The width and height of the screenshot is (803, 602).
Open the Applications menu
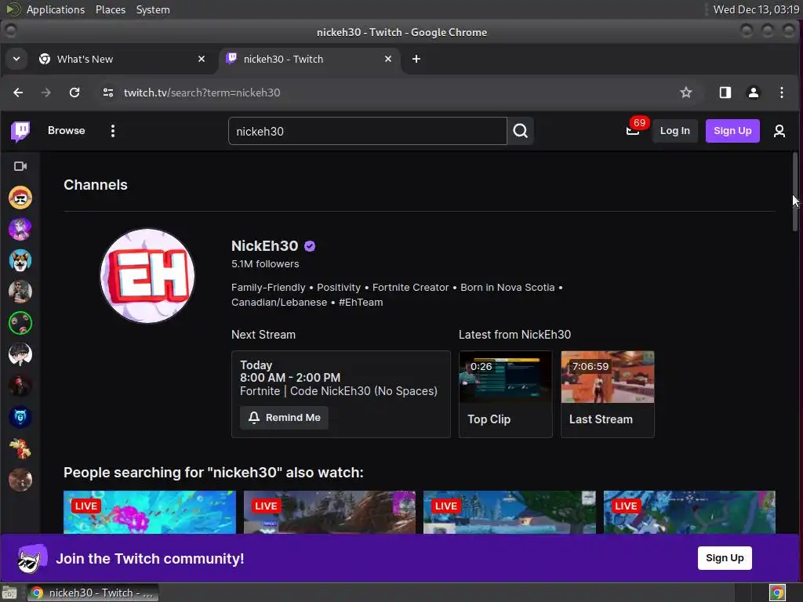click(56, 9)
